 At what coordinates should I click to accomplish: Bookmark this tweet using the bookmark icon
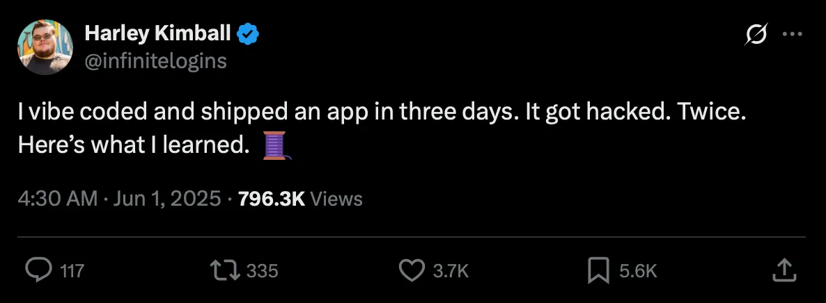tap(598, 270)
